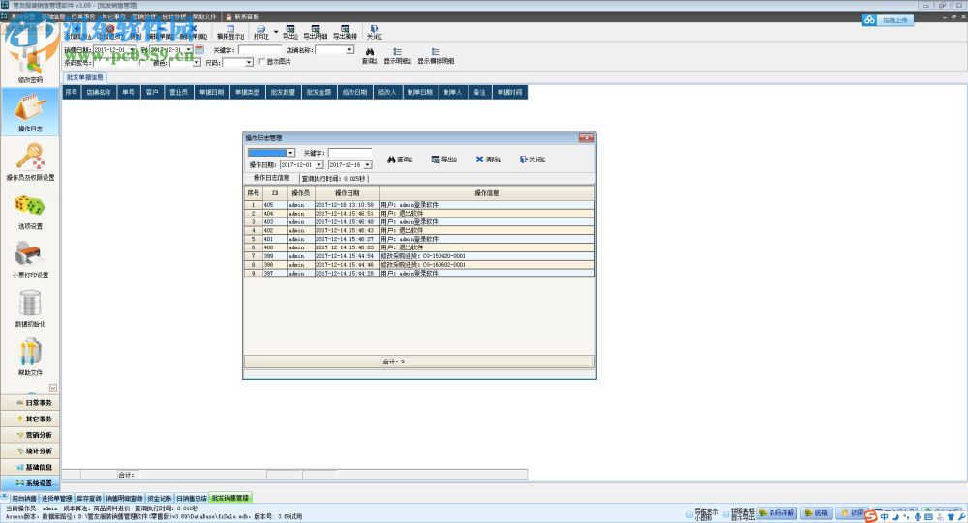Open 统计分析 sidebar section

(x=30, y=450)
